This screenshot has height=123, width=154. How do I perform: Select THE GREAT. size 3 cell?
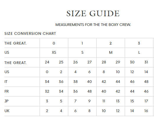click(139, 43)
